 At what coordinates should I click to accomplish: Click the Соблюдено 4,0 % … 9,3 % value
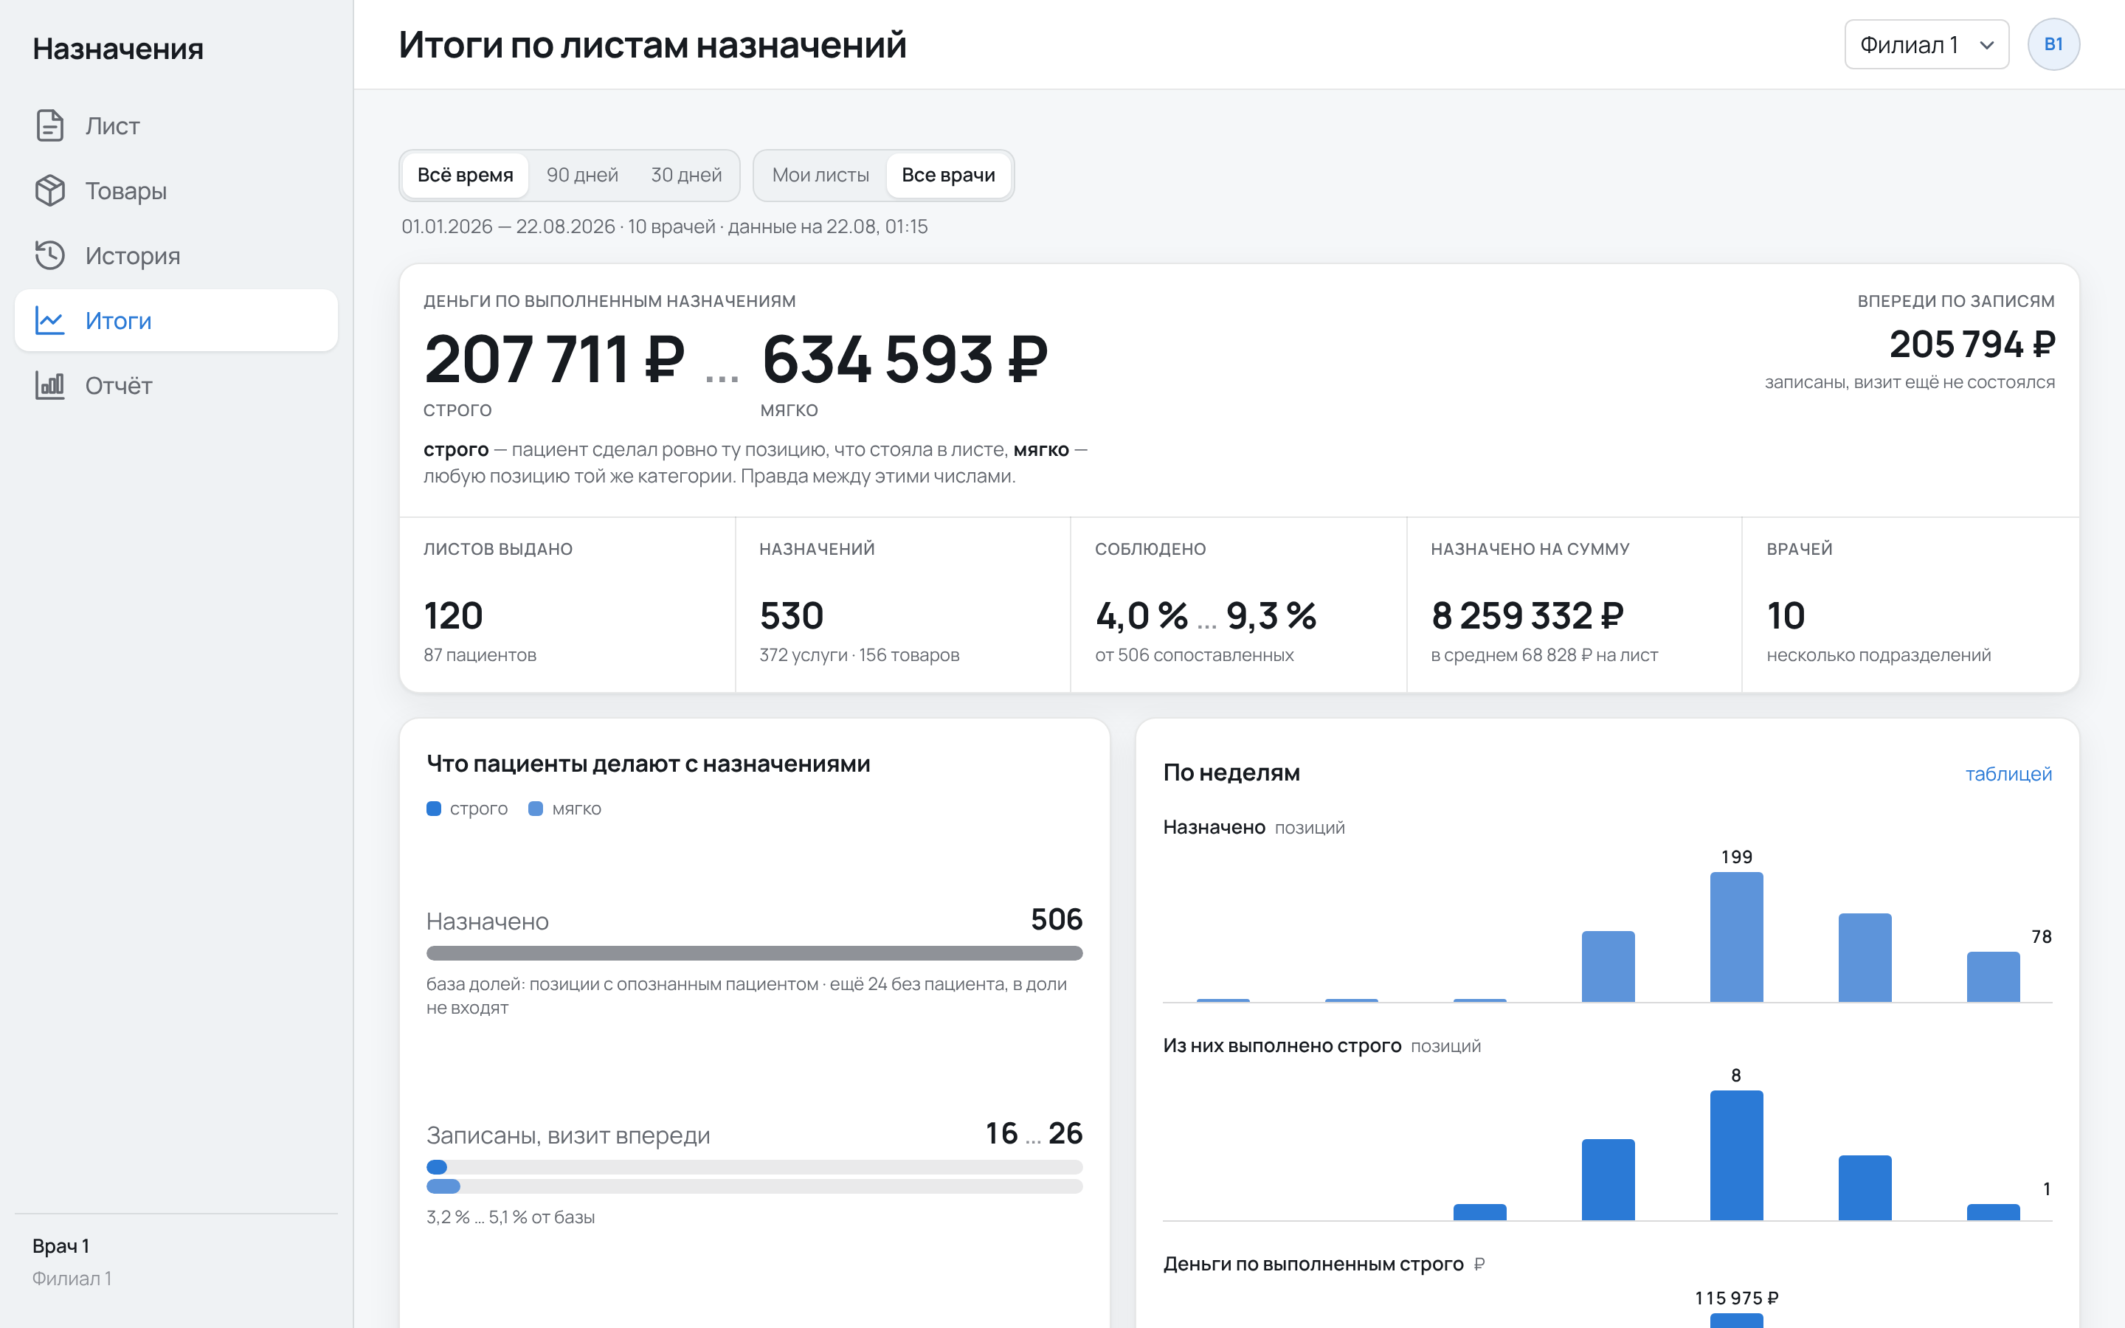tap(1206, 616)
